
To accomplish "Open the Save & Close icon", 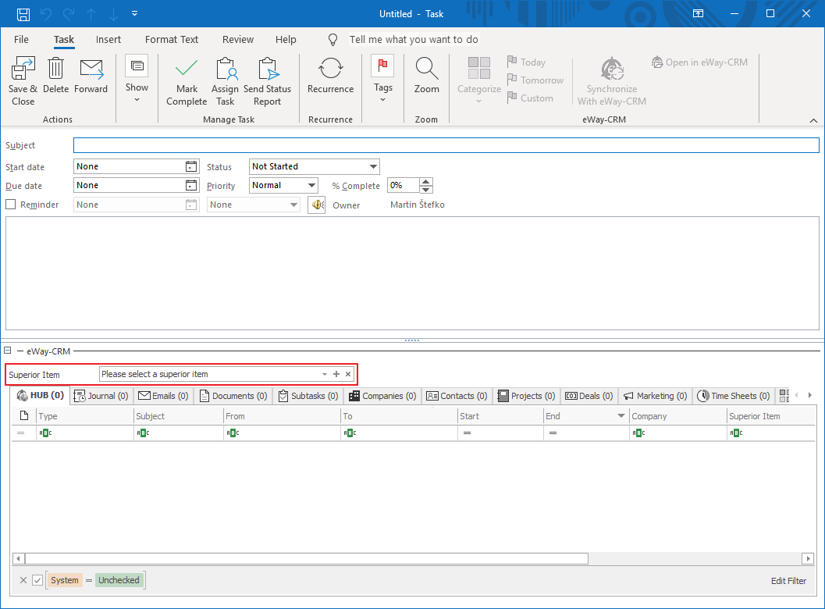I will [23, 78].
